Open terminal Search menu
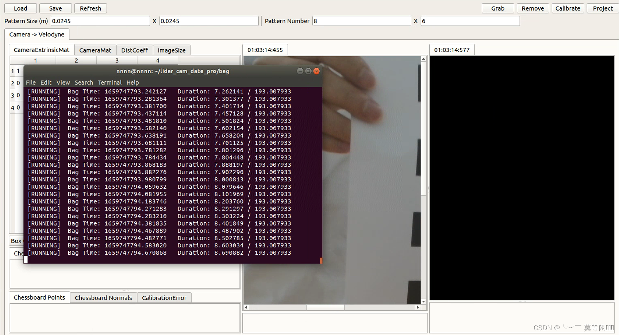This screenshot has width=619, height=335. (x=84, y=82)
